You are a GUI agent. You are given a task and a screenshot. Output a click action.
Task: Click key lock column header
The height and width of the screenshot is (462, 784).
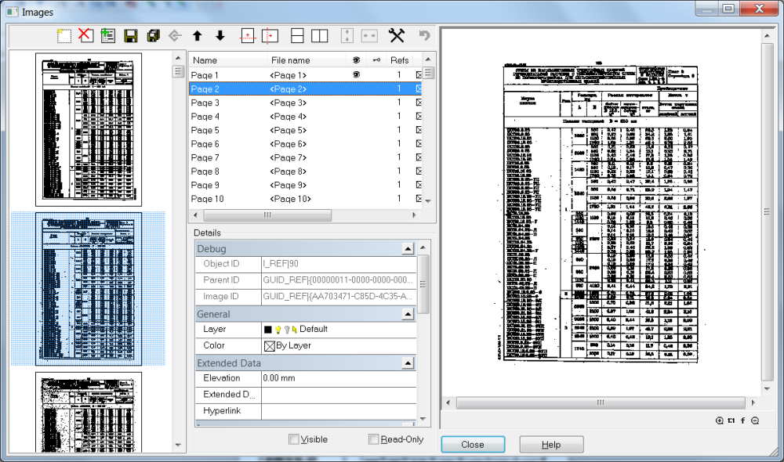[x=376, y=60]
